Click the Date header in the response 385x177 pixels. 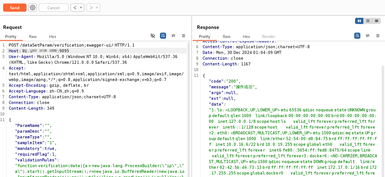pyautogui.click(x=242, y=52)
